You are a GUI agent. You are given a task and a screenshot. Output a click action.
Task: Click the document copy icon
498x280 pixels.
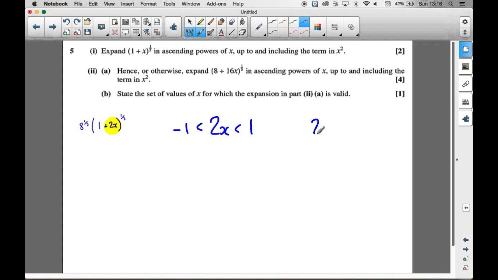[x=136, y=22]
